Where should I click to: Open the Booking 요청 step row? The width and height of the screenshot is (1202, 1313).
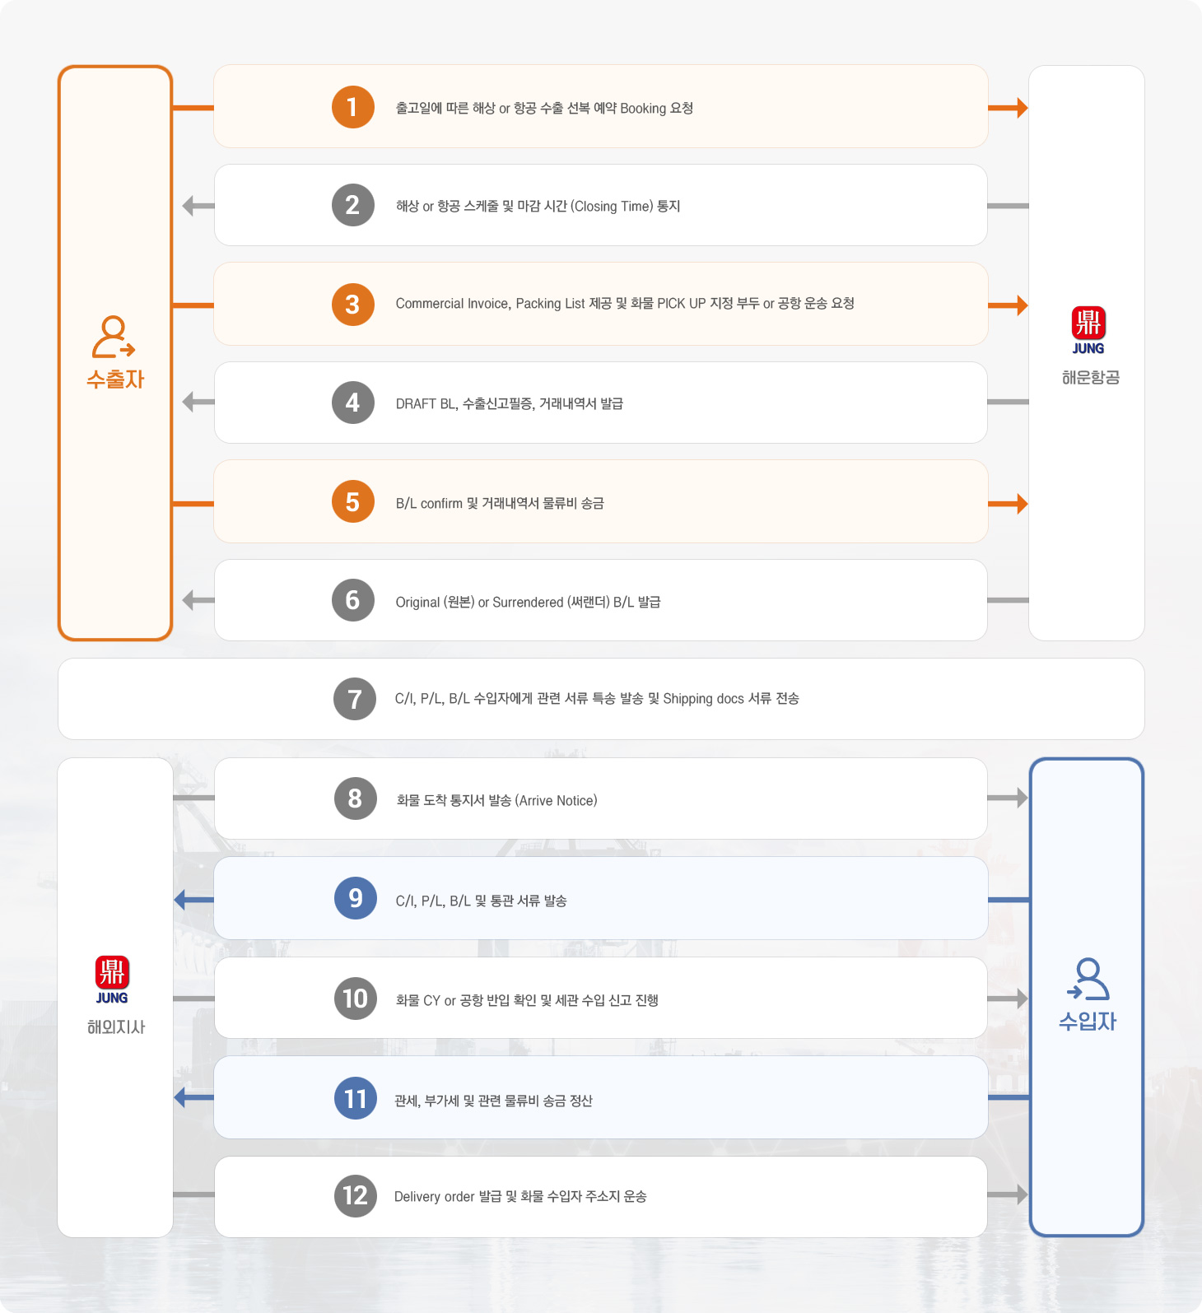tap(601, 106)
